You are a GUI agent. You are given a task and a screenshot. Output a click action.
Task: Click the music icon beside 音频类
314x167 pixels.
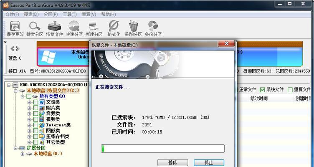42,114
